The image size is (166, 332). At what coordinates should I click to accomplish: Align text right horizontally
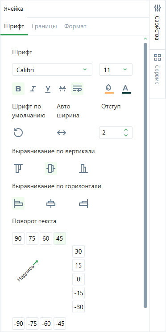tap(83, 203)
